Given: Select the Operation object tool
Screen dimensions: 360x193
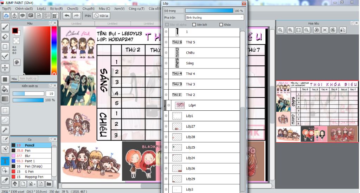Looking at the screenshot, I should click(x=5, y=171).
